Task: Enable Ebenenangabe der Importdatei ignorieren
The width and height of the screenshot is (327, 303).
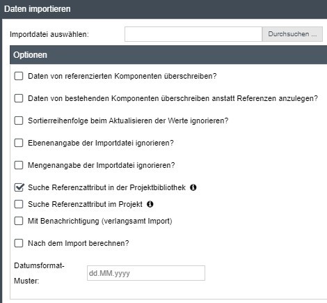Action: pos(19,143)
